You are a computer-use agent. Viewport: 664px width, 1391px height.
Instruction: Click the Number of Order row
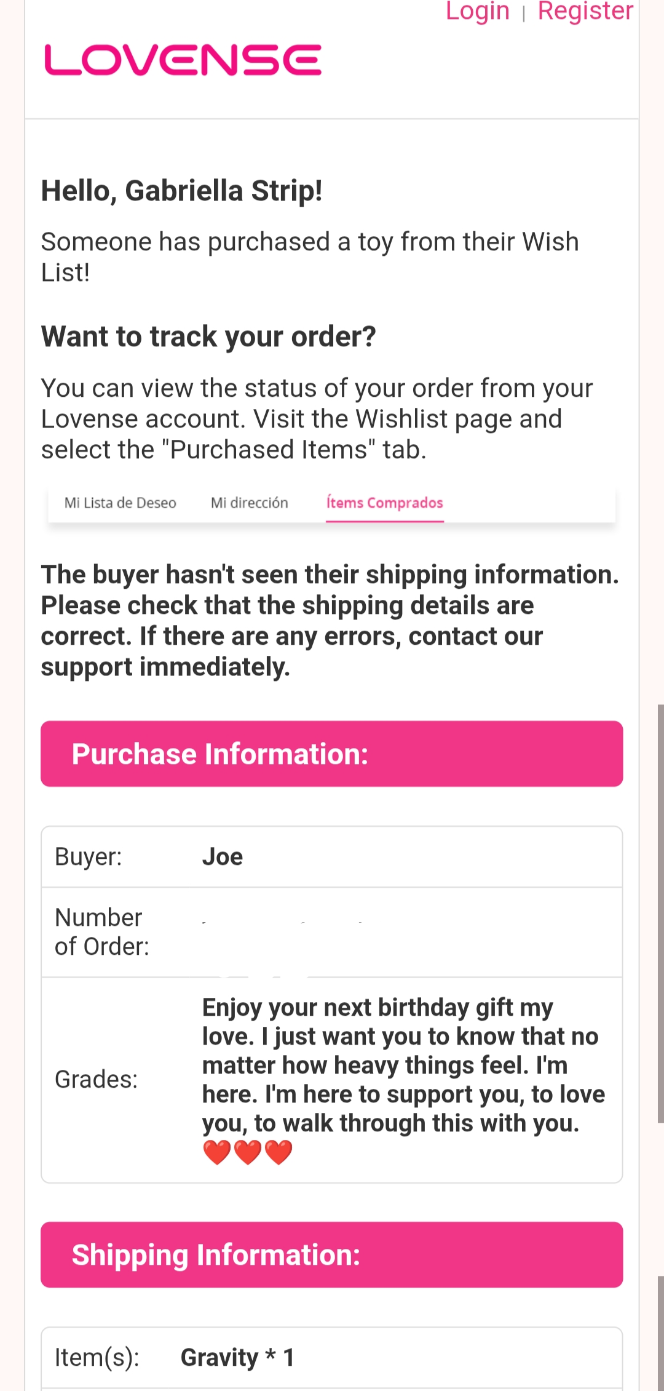[x=332, y=932]
